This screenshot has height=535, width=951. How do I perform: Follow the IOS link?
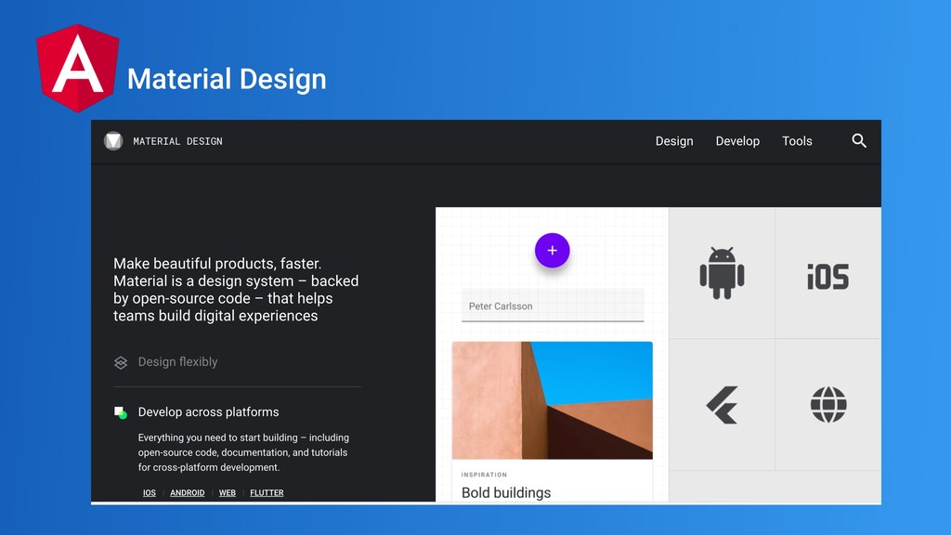(x=150, y=492)
